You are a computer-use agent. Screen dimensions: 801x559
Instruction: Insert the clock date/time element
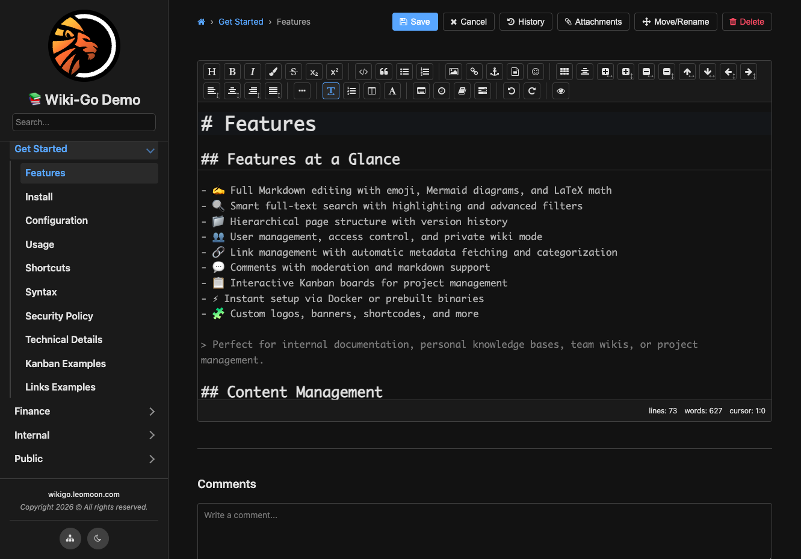click(x=442, y=91)
